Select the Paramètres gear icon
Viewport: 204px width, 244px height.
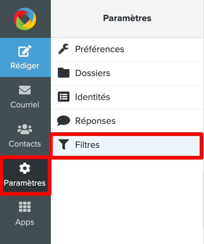point(25,168)
